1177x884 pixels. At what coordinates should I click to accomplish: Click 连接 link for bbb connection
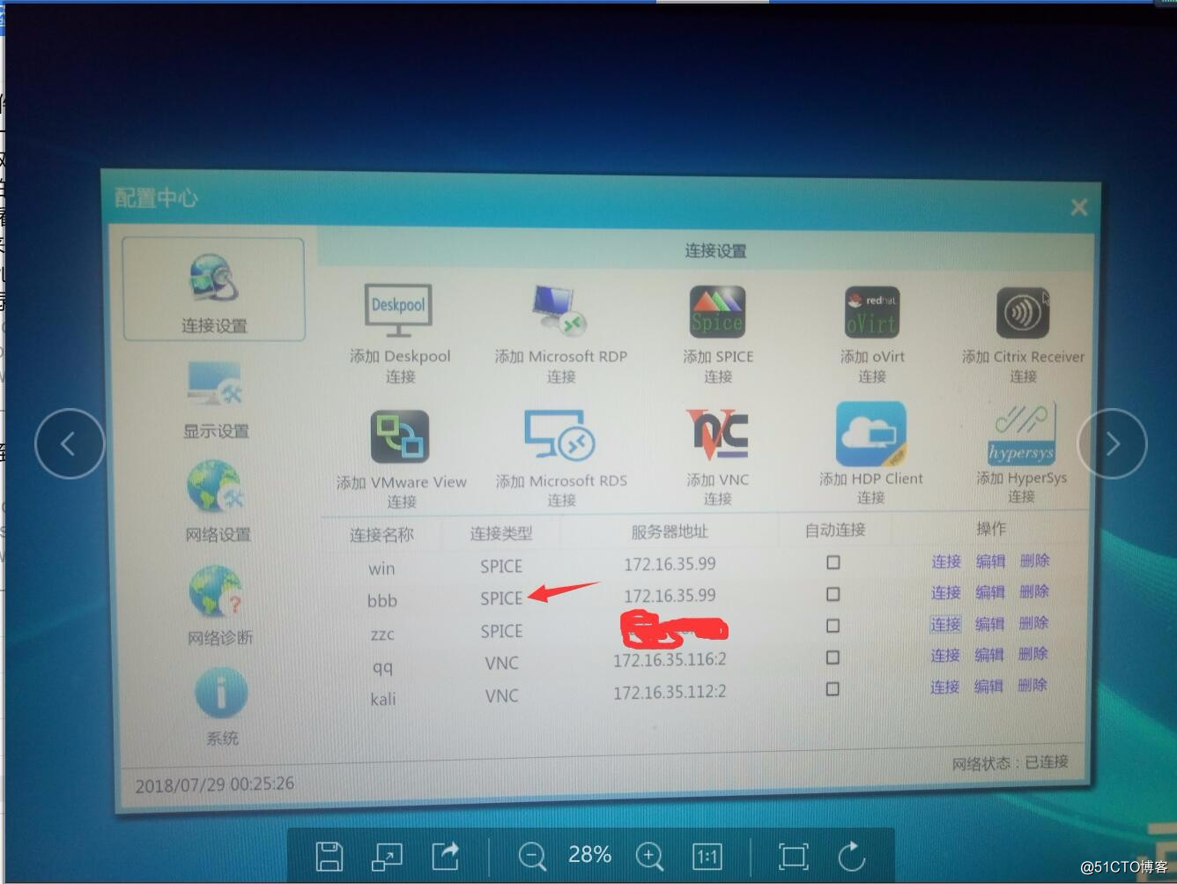946,592
